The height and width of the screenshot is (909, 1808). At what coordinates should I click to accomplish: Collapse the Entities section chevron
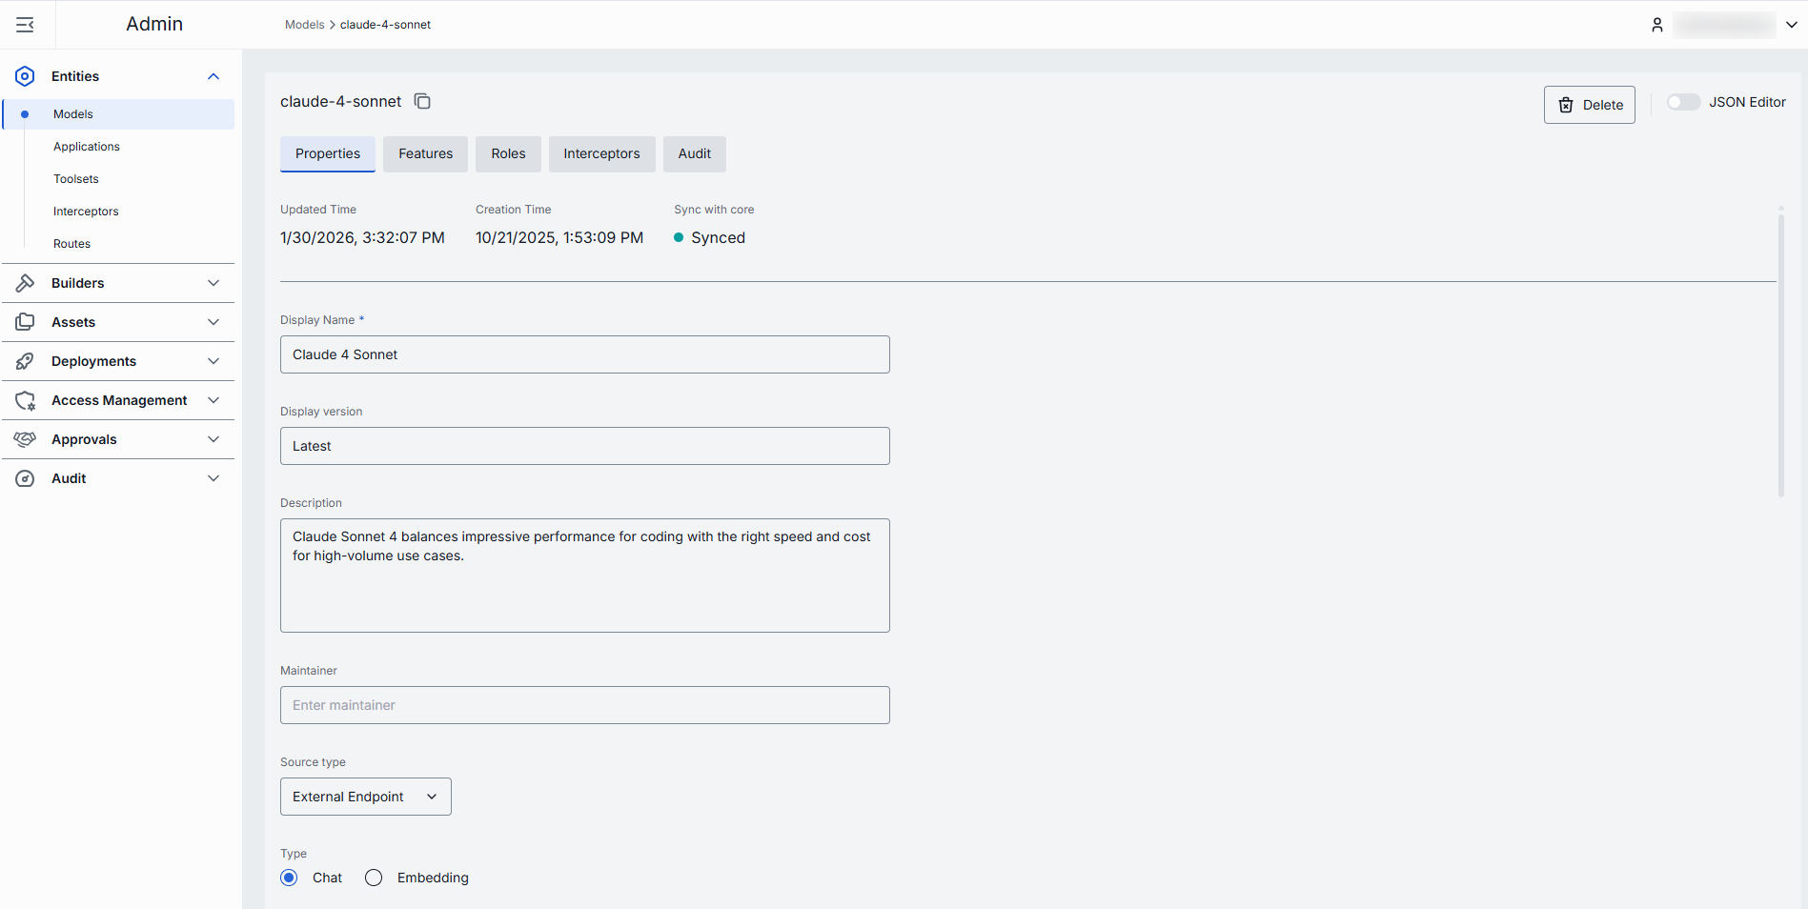point(213,76)
